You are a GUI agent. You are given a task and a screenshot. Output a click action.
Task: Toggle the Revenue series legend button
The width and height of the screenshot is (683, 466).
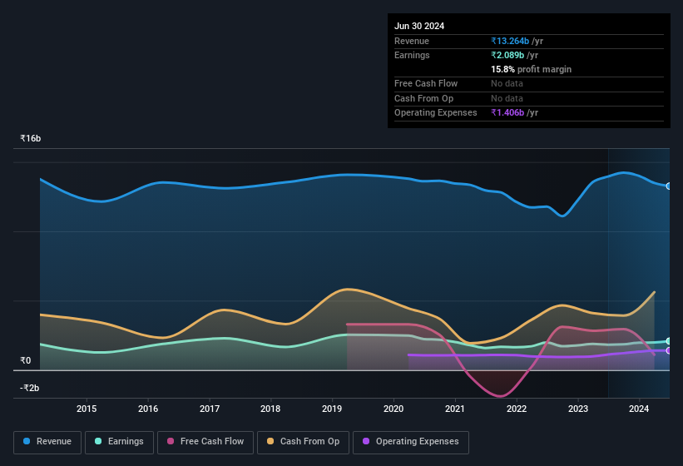(47, 442)
